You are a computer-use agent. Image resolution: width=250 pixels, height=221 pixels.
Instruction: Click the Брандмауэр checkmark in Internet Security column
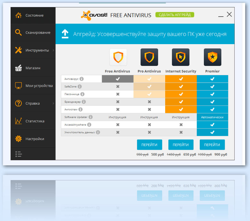181,102
